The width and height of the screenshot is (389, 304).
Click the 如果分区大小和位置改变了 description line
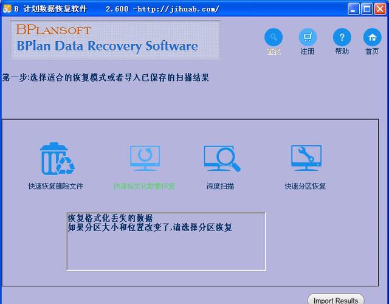point(150,227)
